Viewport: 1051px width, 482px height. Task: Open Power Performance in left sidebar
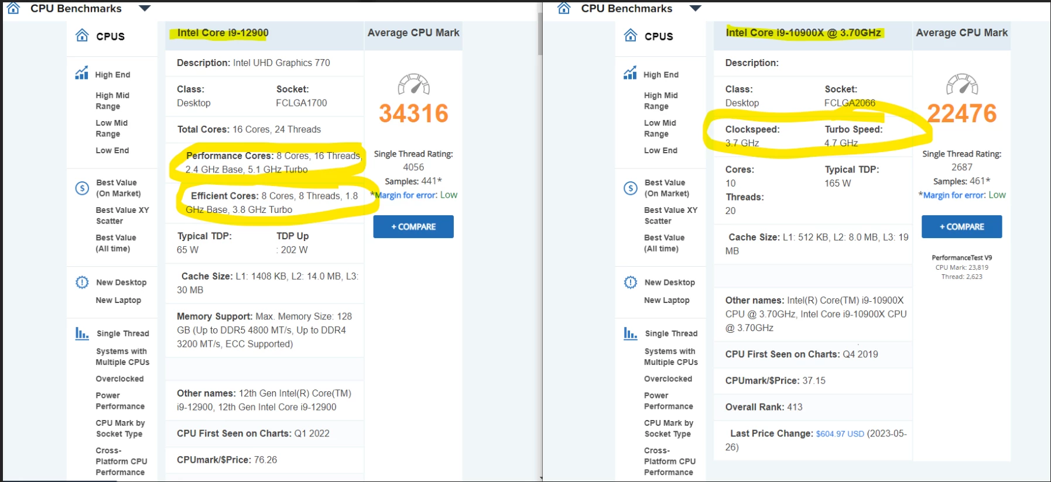120,401
